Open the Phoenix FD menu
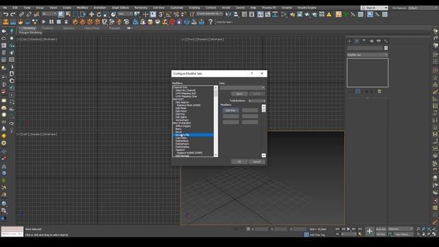This screenshot has height=247, width=439. click(269, 8)
